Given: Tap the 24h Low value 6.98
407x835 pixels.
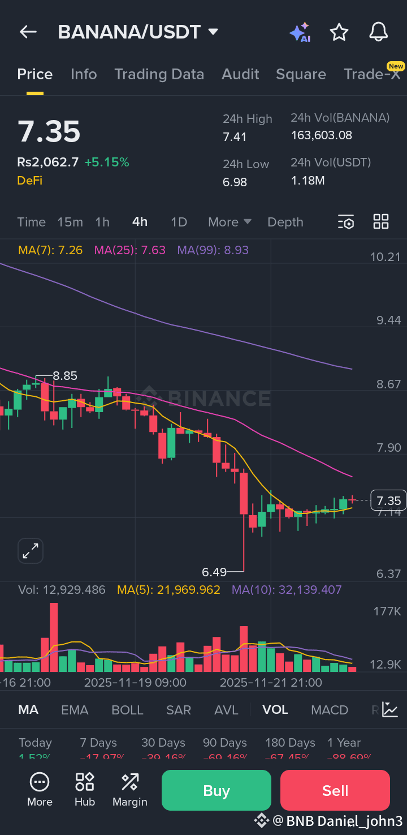Looking at the screenshot, I should point(235,182).
